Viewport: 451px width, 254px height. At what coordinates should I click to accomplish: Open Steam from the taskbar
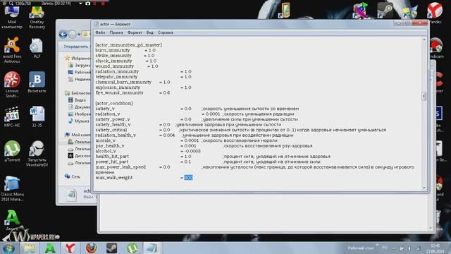(x=111, y=248)
